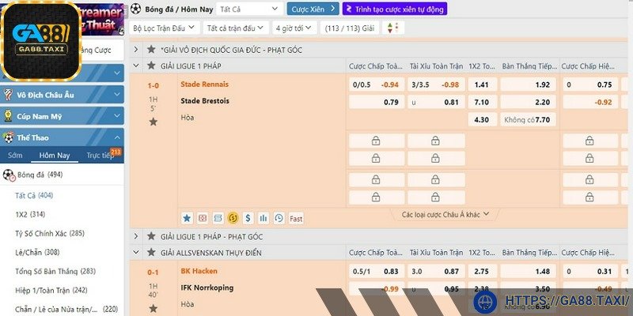
Task: Toggle star for Giải Vô Địch Quốc Gia Đức
Action: coord(153,50)
